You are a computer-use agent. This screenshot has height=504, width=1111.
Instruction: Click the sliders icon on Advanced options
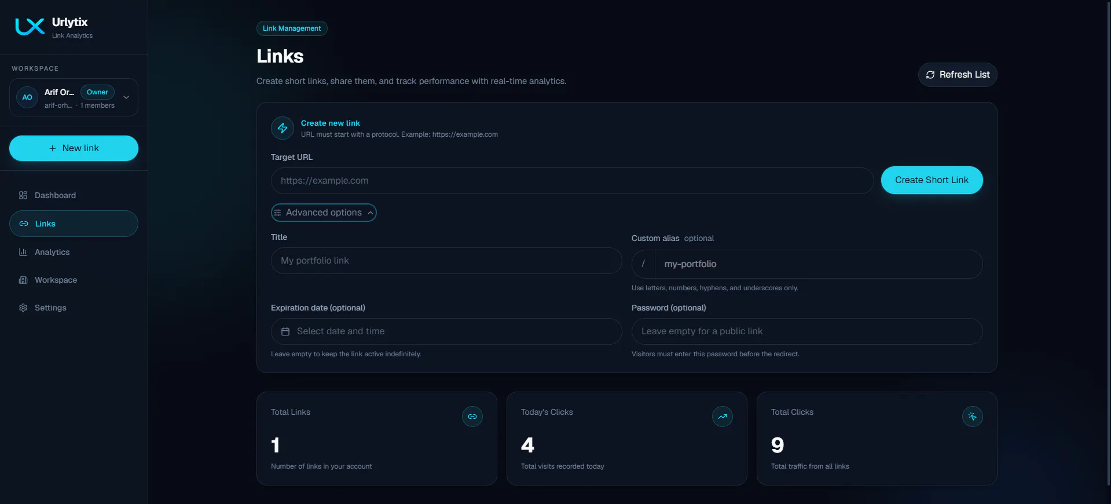[277, 213]
